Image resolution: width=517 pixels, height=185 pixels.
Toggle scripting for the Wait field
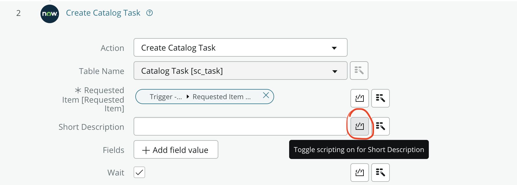(x=359, y=173)
